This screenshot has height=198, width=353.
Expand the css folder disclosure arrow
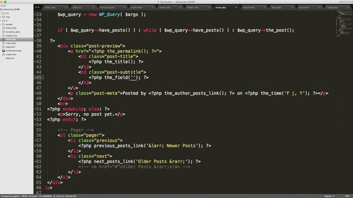tap(1, 13)
